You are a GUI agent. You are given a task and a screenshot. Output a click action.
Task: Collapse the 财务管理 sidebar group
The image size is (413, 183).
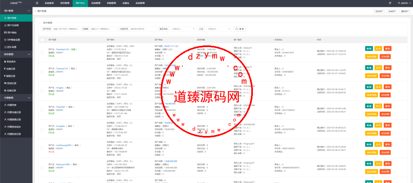[16, 54]
